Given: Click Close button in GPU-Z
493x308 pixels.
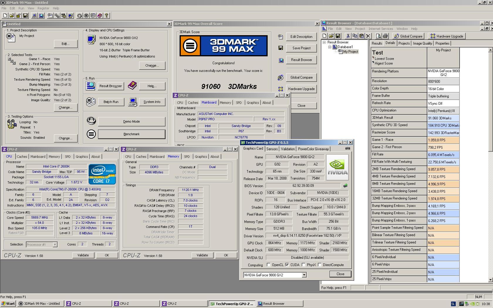Looking at the screenshot, I should click(x=340, y=274).
